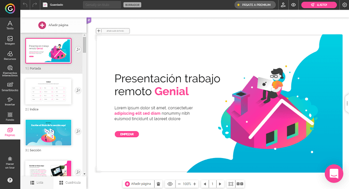
Task: Undo the last action
Action: pyautogui.click(x=25, y=5)
